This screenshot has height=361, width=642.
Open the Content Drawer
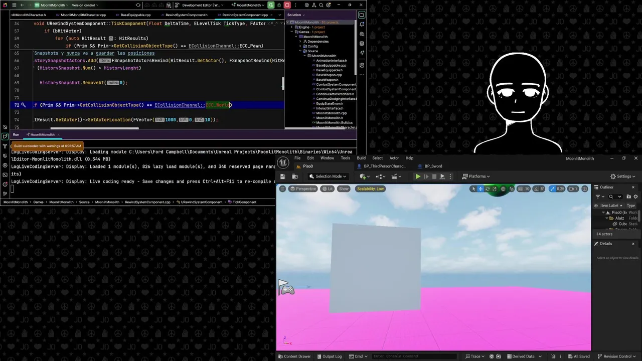294,356
